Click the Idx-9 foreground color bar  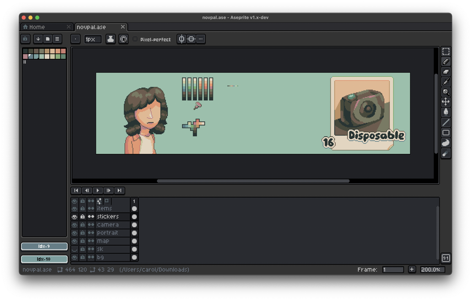coord(44,246)
